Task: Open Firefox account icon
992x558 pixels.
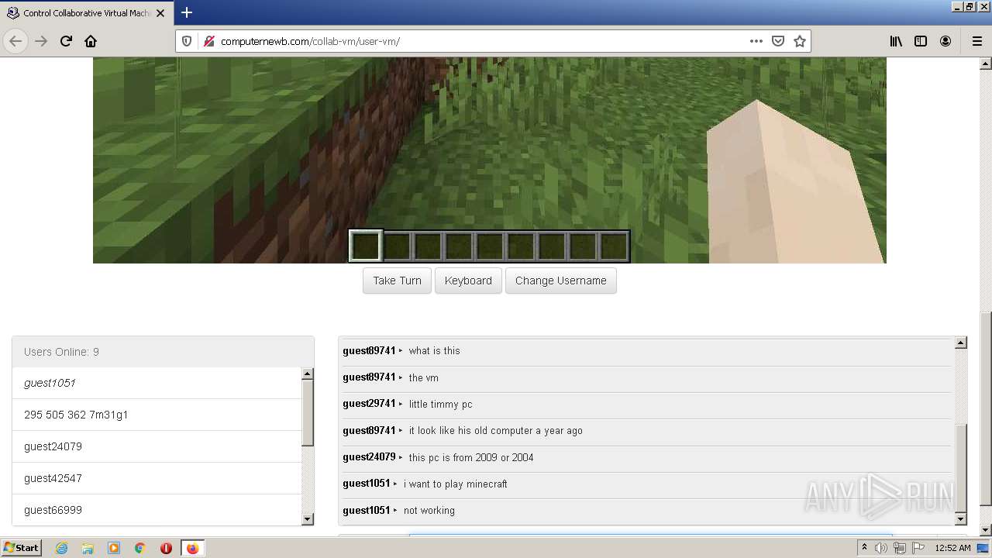Action: coord(945,41)
